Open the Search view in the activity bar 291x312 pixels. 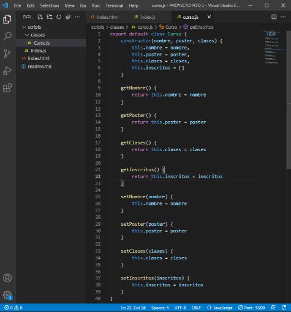(x=7, y=36)
